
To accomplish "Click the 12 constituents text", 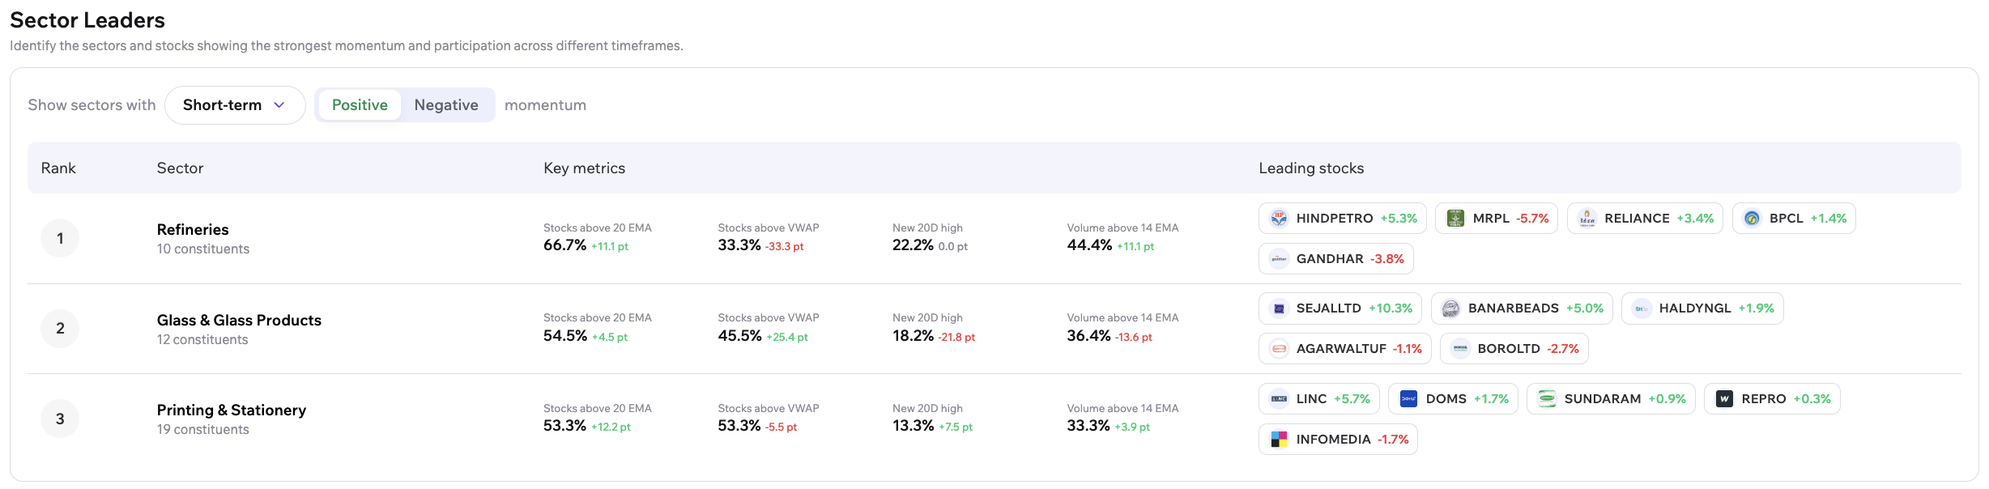I will [x=202, y=340].
